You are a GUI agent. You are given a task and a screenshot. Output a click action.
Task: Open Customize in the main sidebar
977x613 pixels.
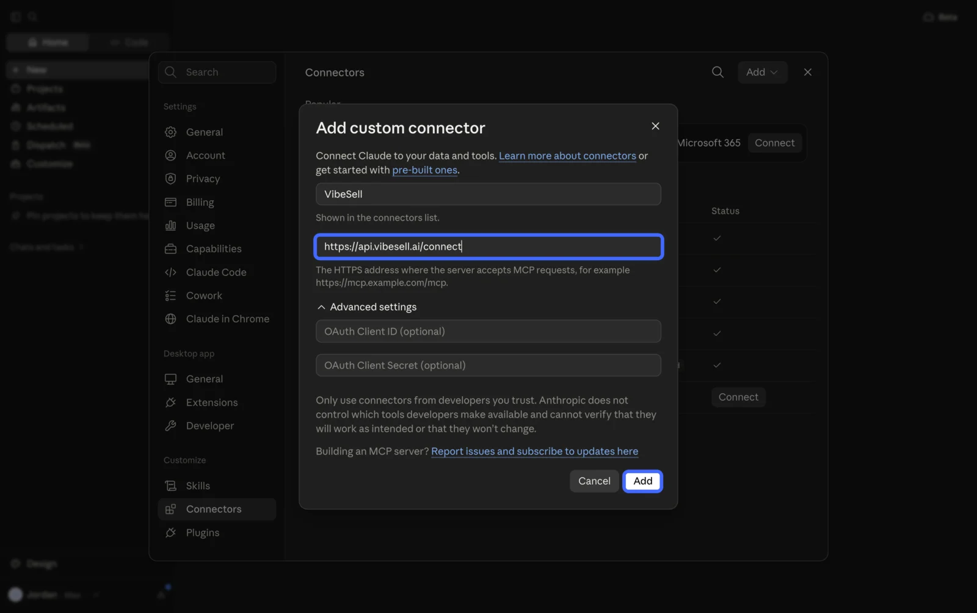coord(49,164)
